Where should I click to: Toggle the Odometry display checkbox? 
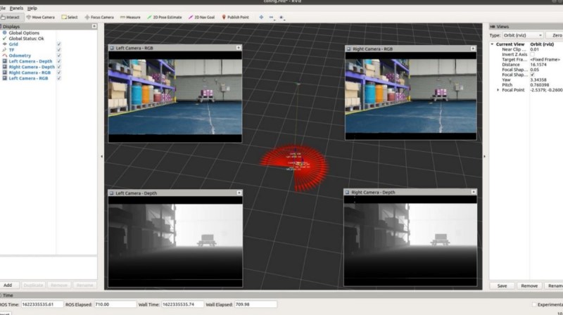pyautogui.click(x=59, y=56)
